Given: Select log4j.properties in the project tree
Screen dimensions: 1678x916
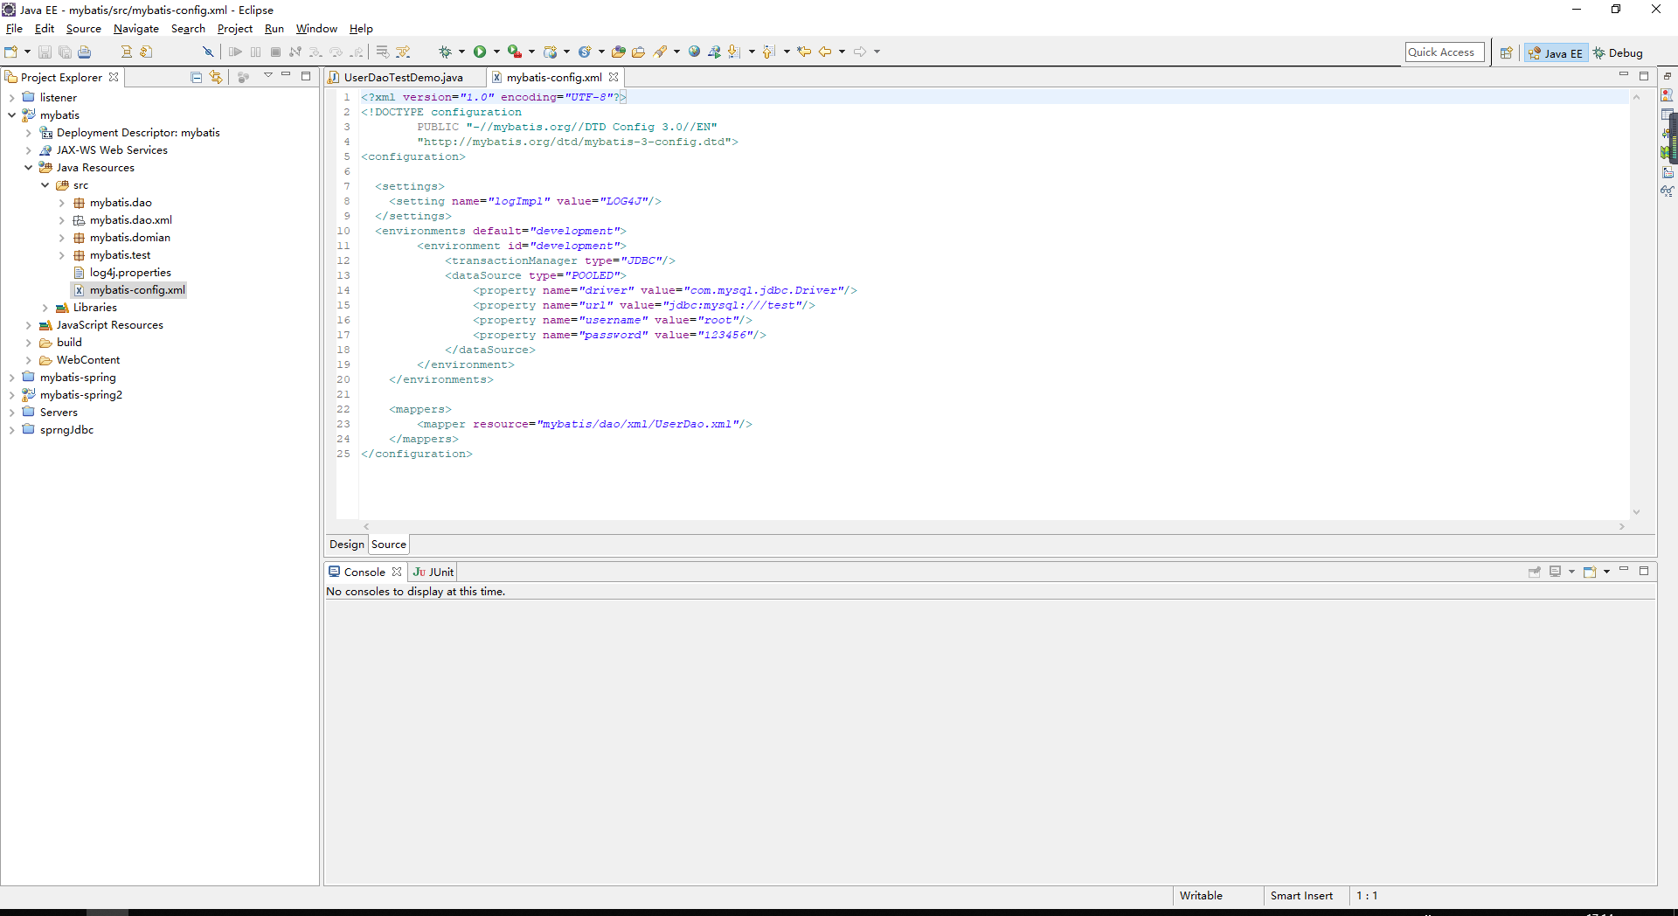Looking at the screenshot, I should pos(130,273).
